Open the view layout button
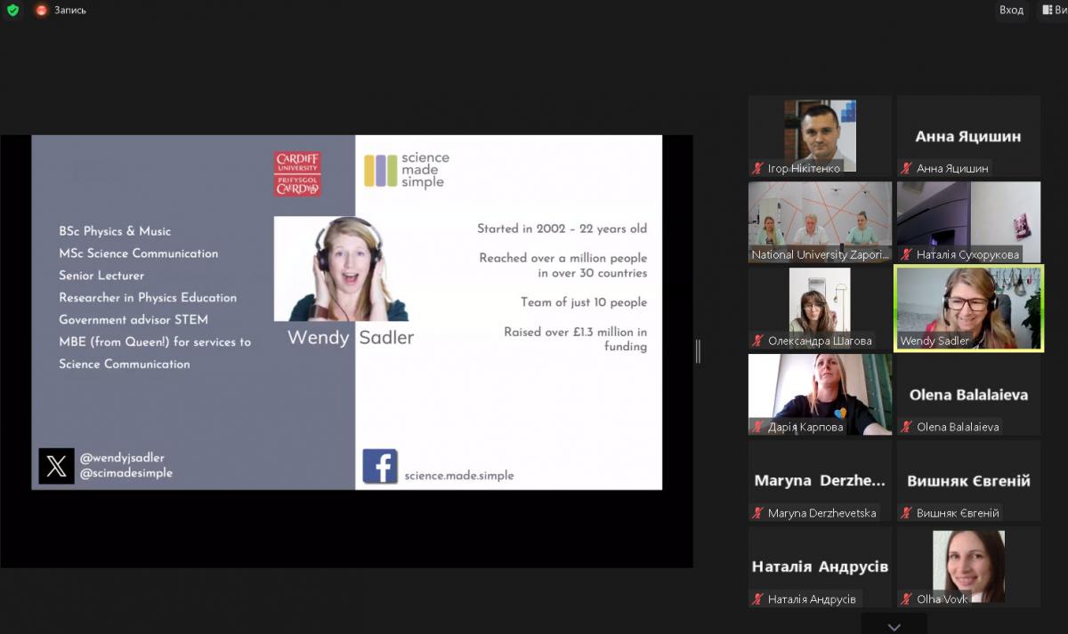The image size is (1068, 634). (x=1053, y=10)
